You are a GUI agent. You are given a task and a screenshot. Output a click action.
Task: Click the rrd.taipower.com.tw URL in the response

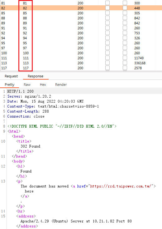(122, 186)
